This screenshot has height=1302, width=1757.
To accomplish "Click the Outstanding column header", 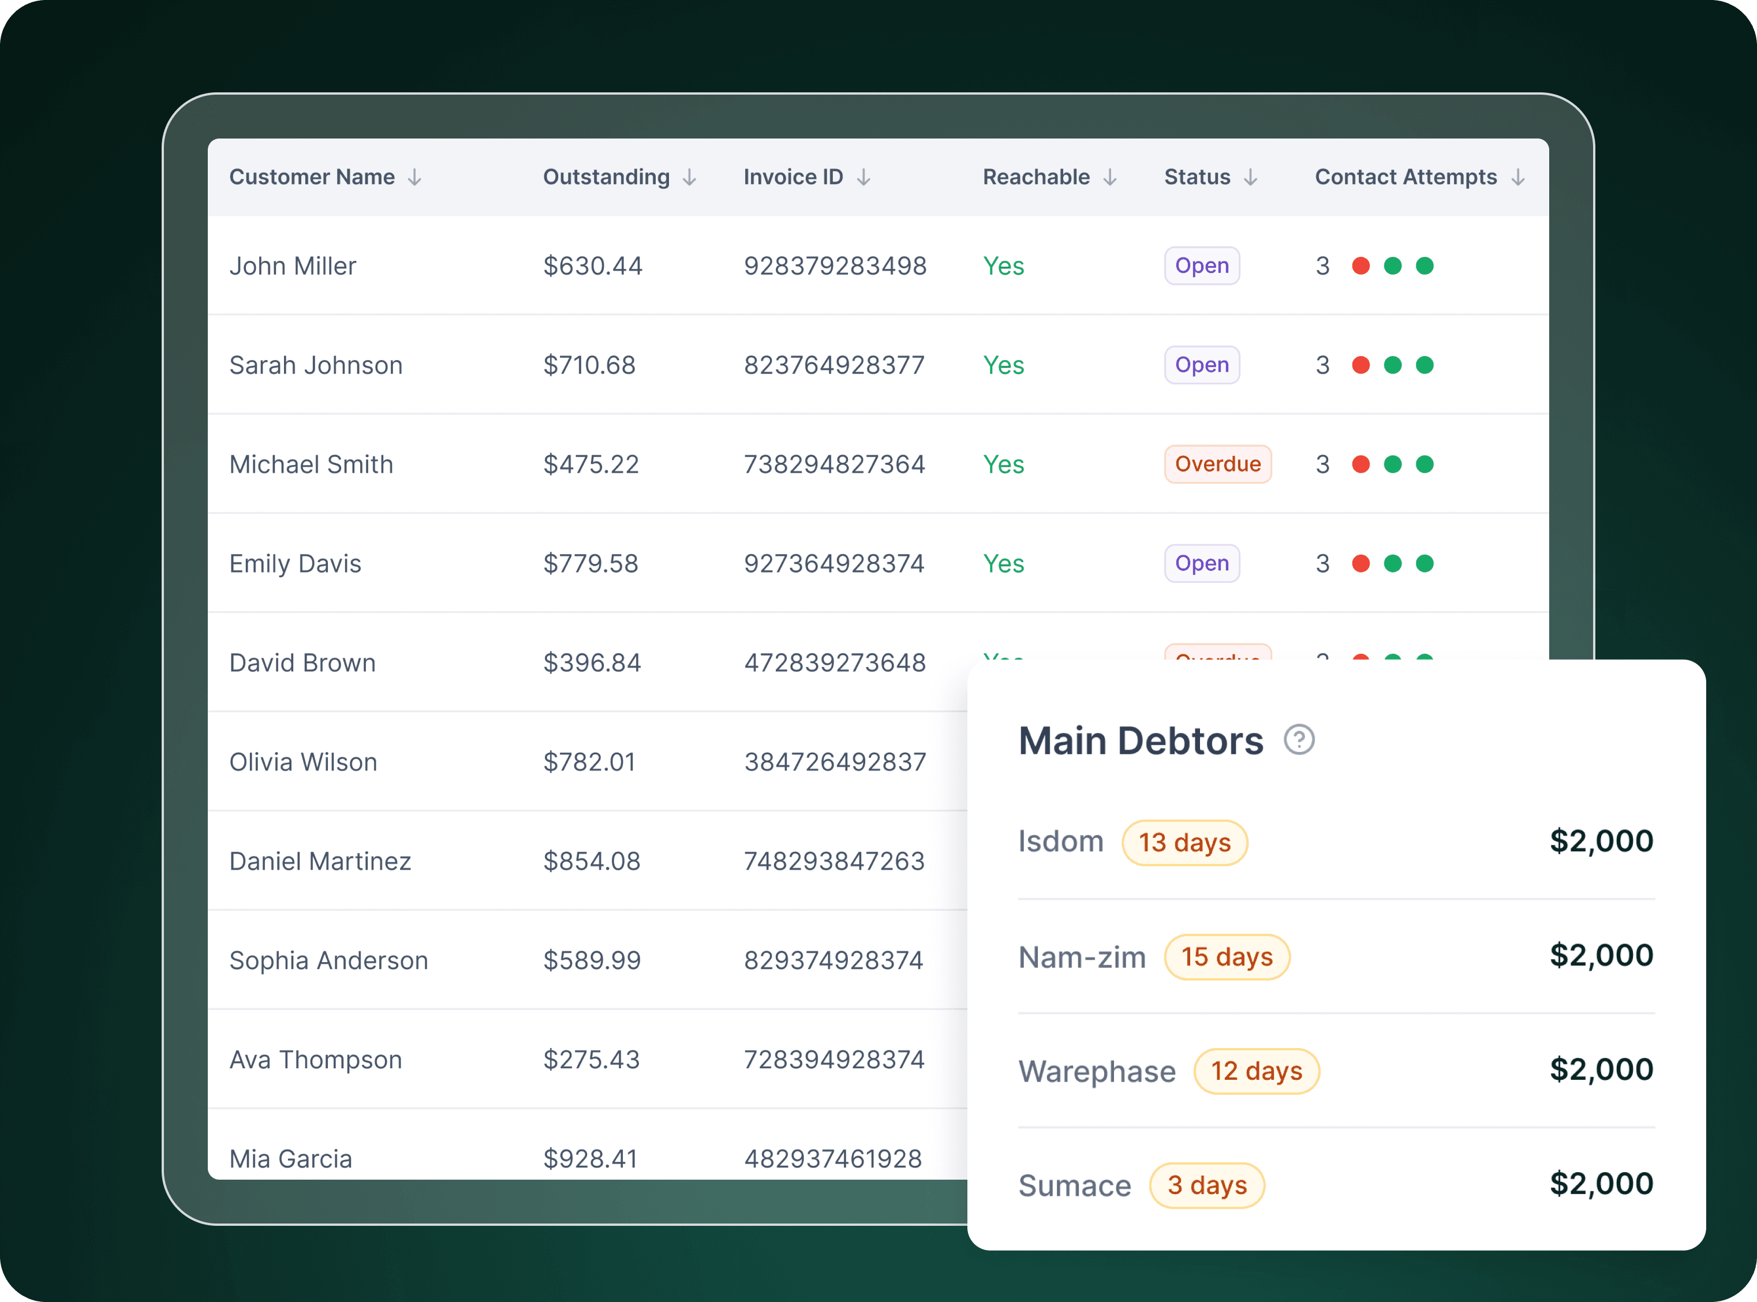I will coord(606,177).
